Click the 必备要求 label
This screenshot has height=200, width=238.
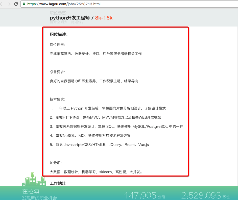(x=58, y=72)
